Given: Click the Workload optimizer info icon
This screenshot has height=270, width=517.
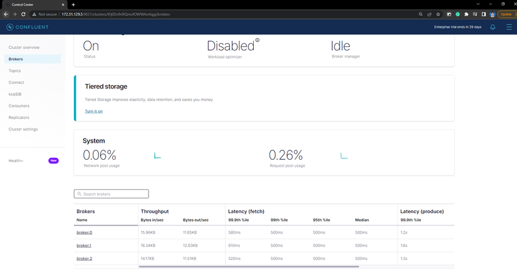Looking at the screenshot, I should [x=258, y=40].
